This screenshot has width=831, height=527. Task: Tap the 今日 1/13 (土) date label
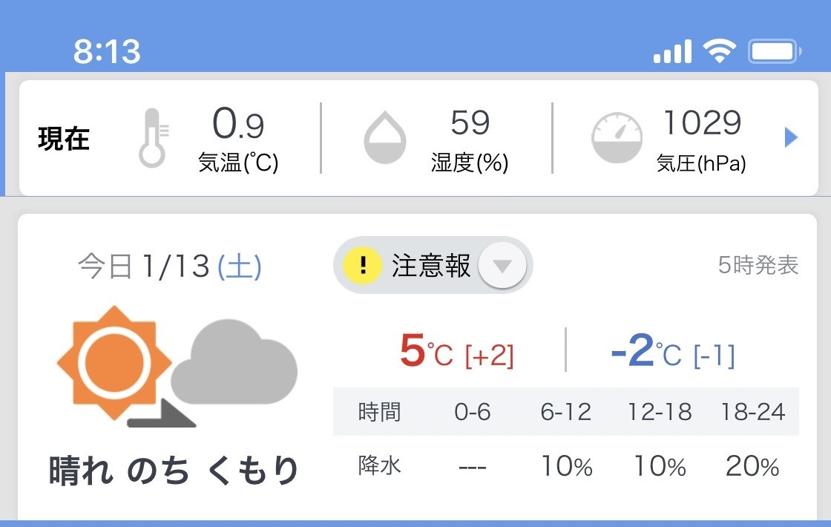(x=170, y=266)
